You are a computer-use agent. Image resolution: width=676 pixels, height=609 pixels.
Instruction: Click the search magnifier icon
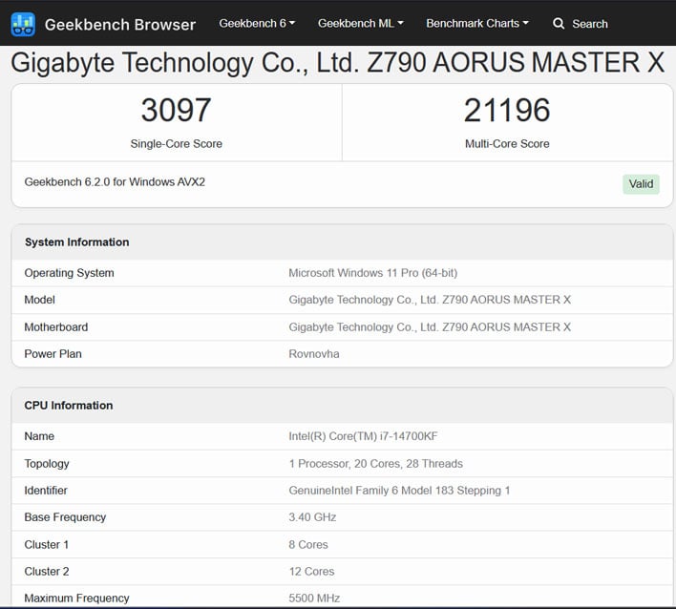tap(559, 23)
